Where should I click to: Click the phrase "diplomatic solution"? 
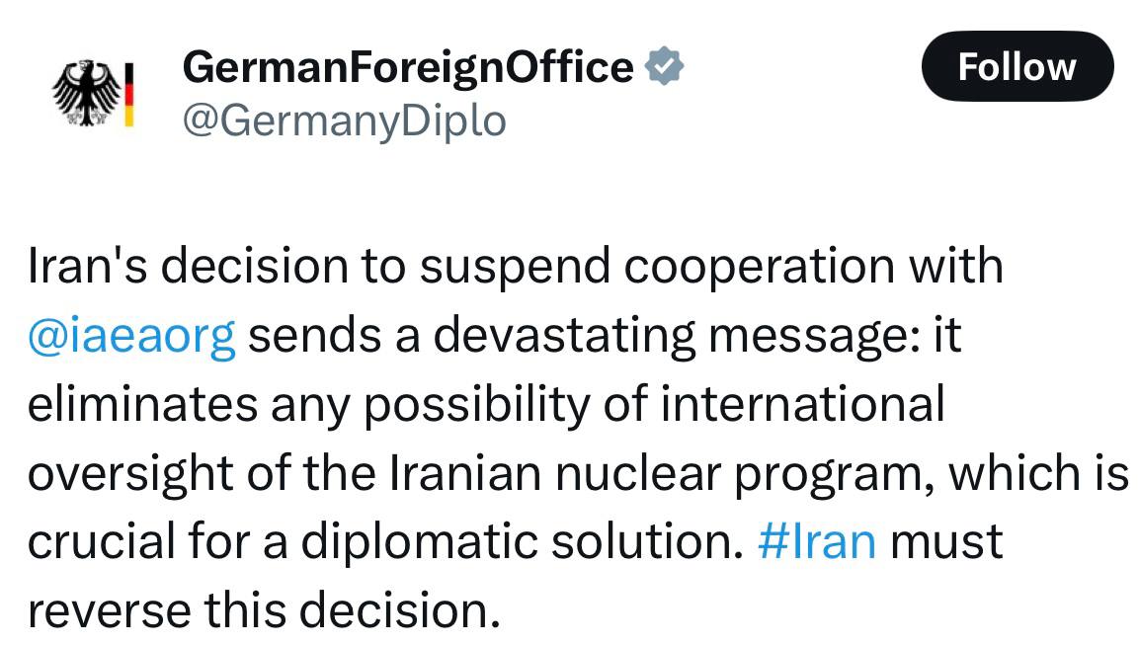(518, 542)
